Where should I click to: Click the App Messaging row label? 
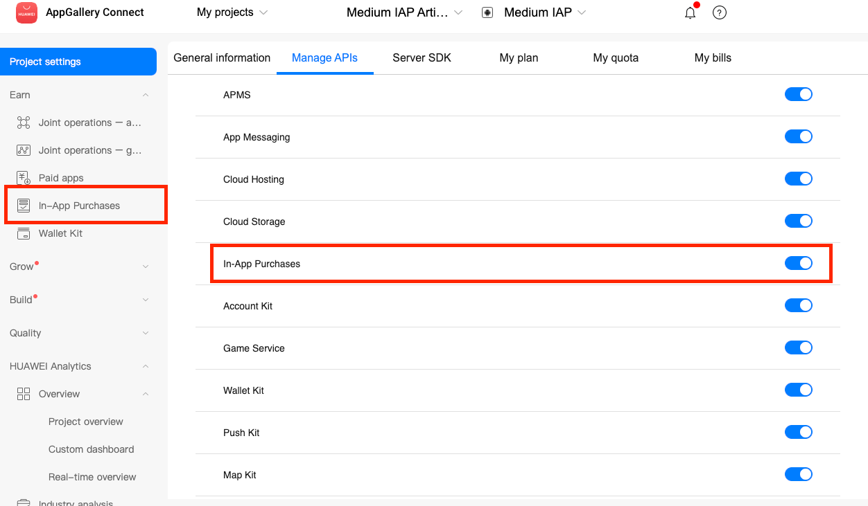[257, 137]
